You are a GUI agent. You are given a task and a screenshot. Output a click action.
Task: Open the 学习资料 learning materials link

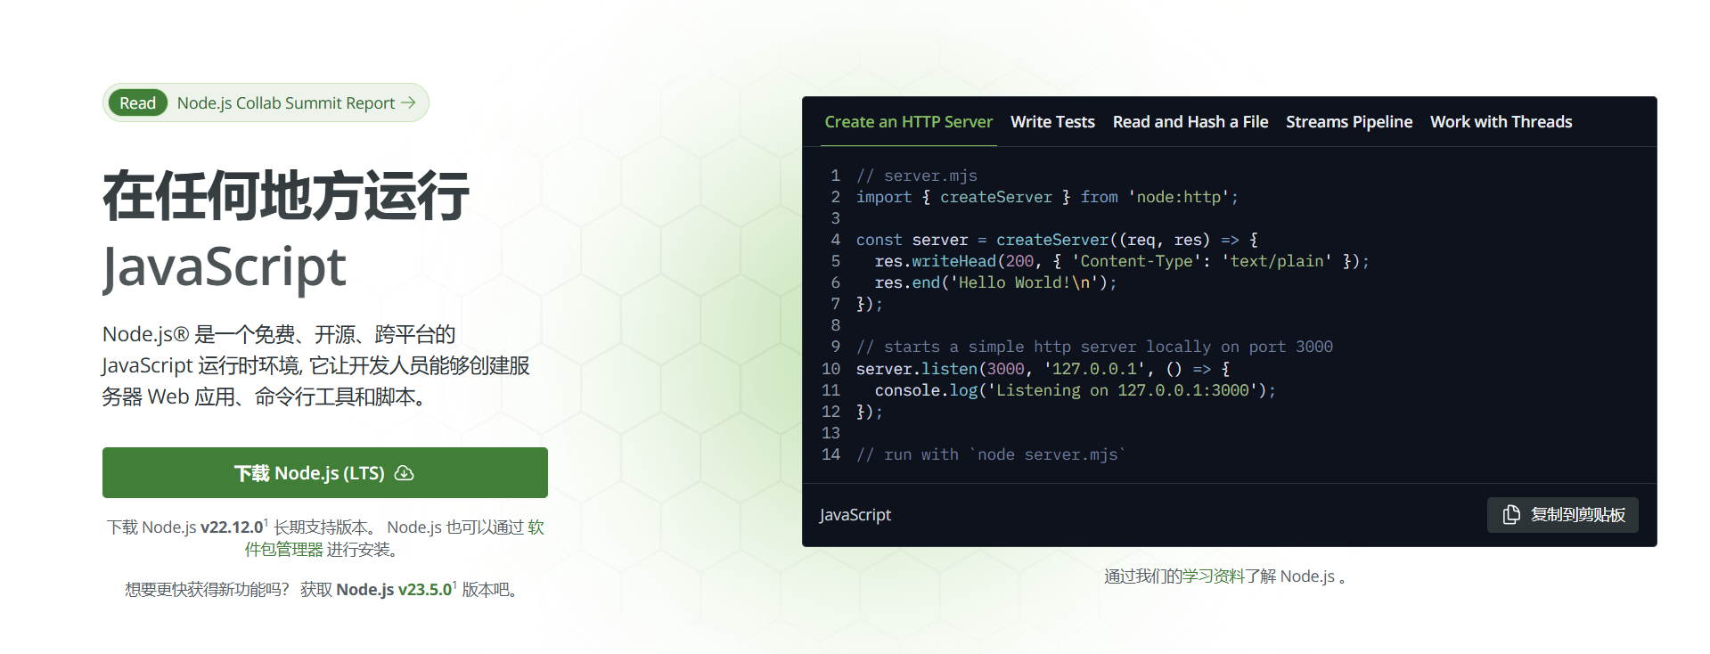point(1213,576)
